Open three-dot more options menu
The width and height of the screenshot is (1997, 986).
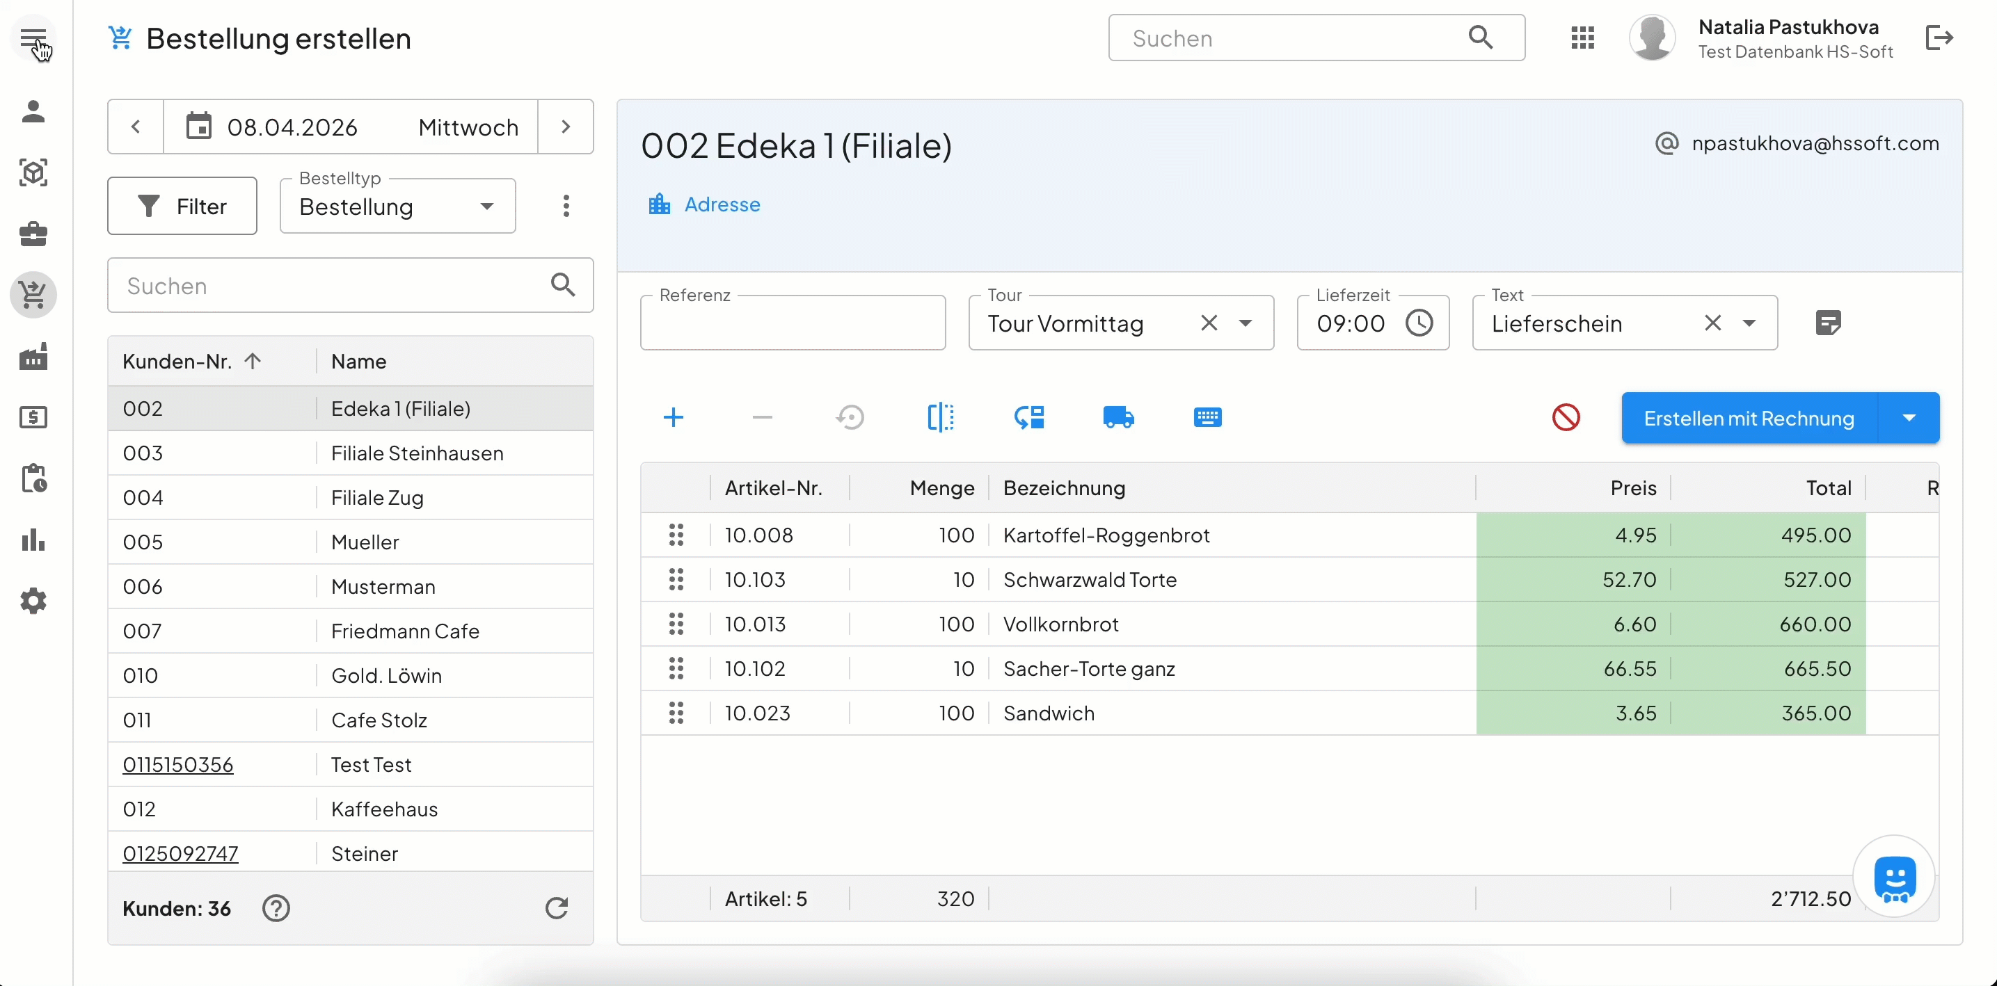566,206
